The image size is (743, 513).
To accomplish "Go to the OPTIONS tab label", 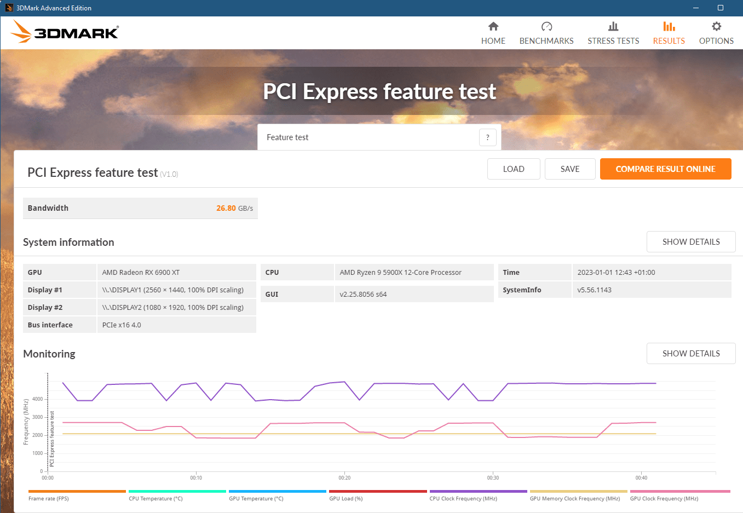I will (x=716, y=41).
